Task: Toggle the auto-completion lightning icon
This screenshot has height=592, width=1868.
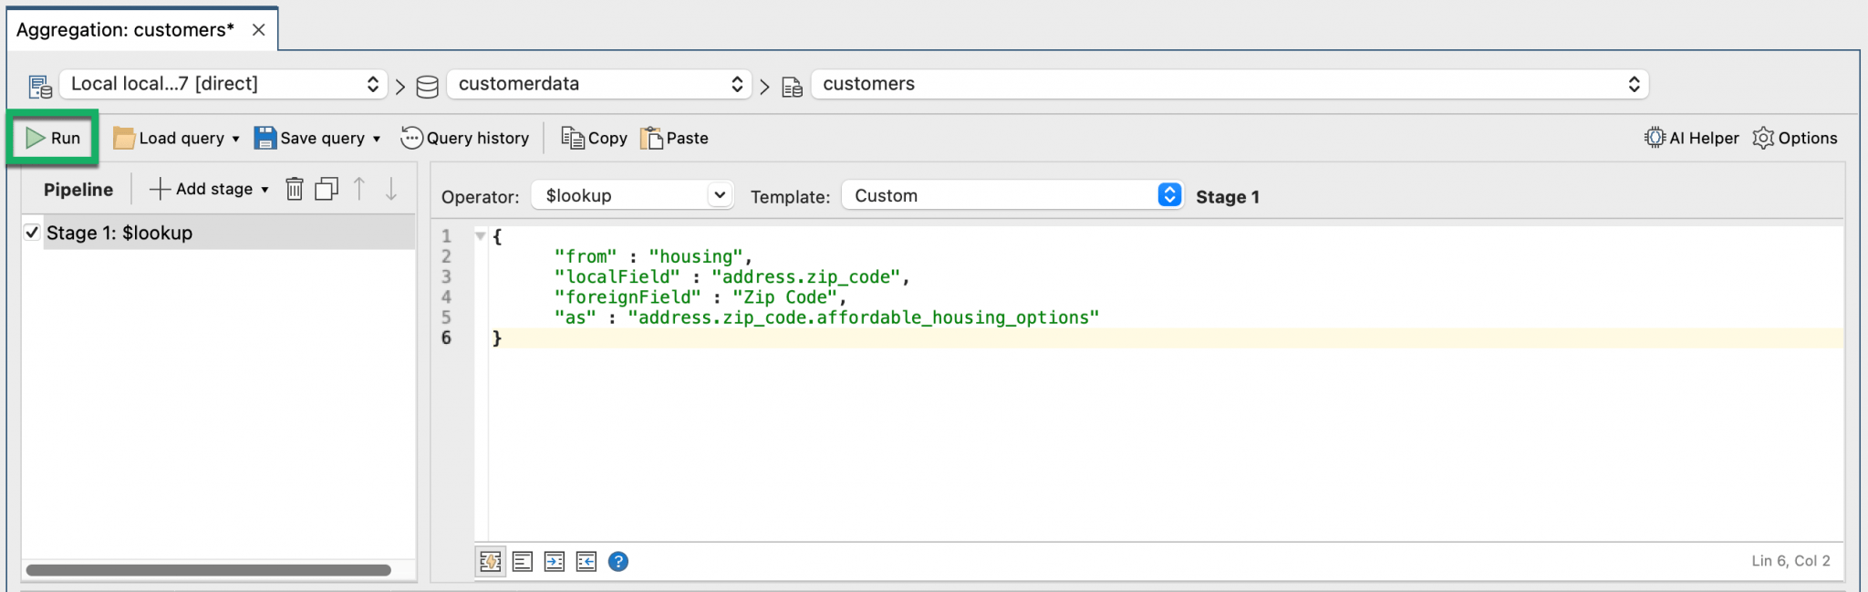Action: pos(491,561)
